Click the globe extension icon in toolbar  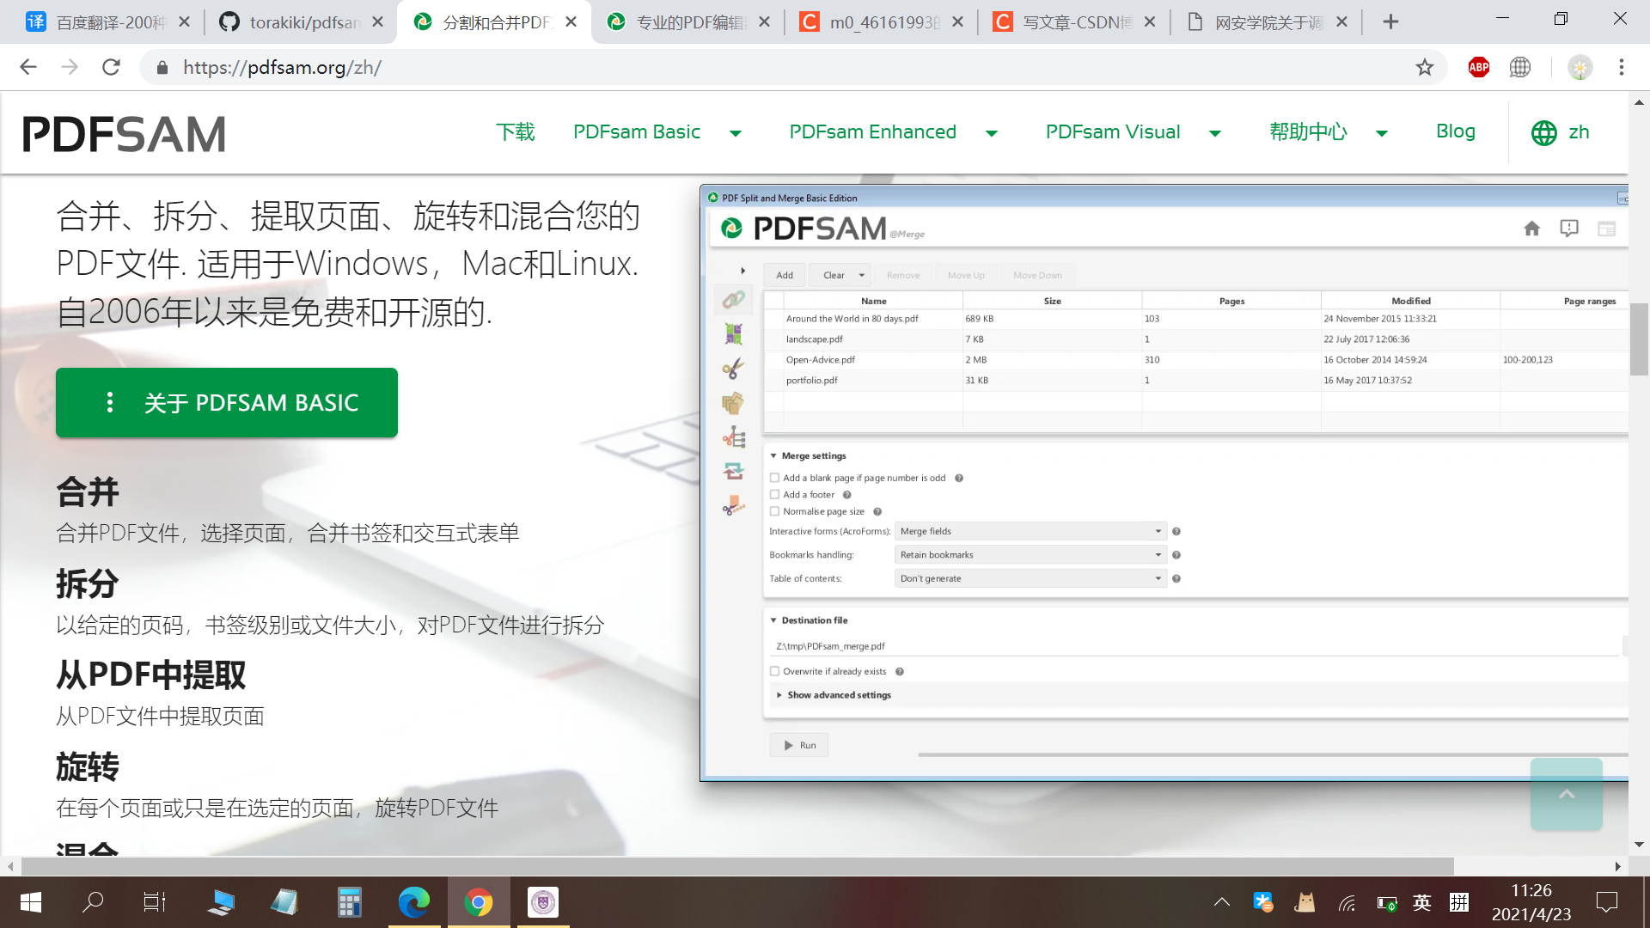(x=1520, y=67)
